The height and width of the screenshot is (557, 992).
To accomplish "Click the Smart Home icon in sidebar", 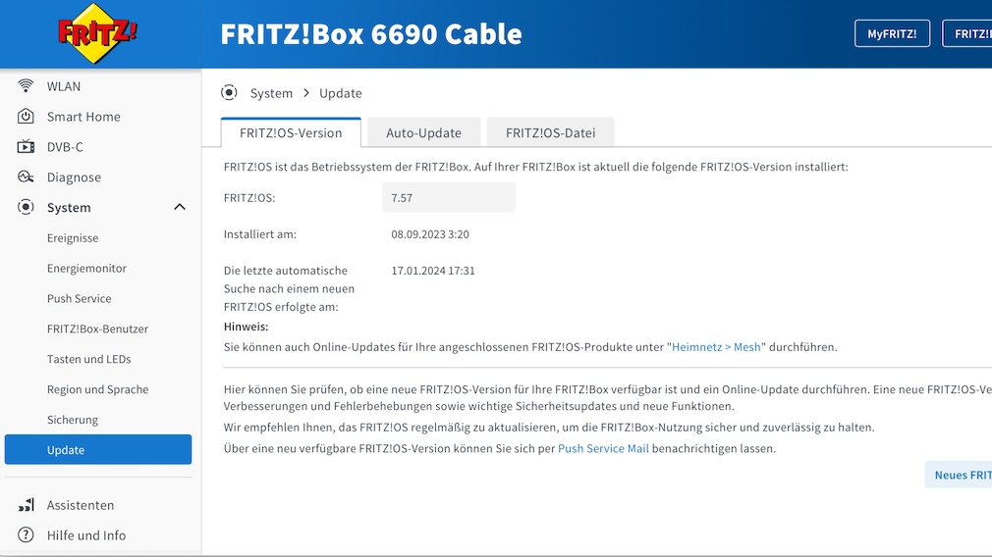I will [27, 117].
